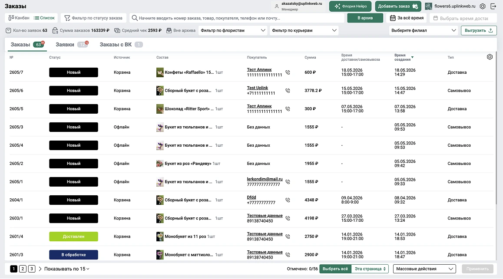Screen dimensions: 503x279
Task: Go to page 2
Action: (23, 269)
